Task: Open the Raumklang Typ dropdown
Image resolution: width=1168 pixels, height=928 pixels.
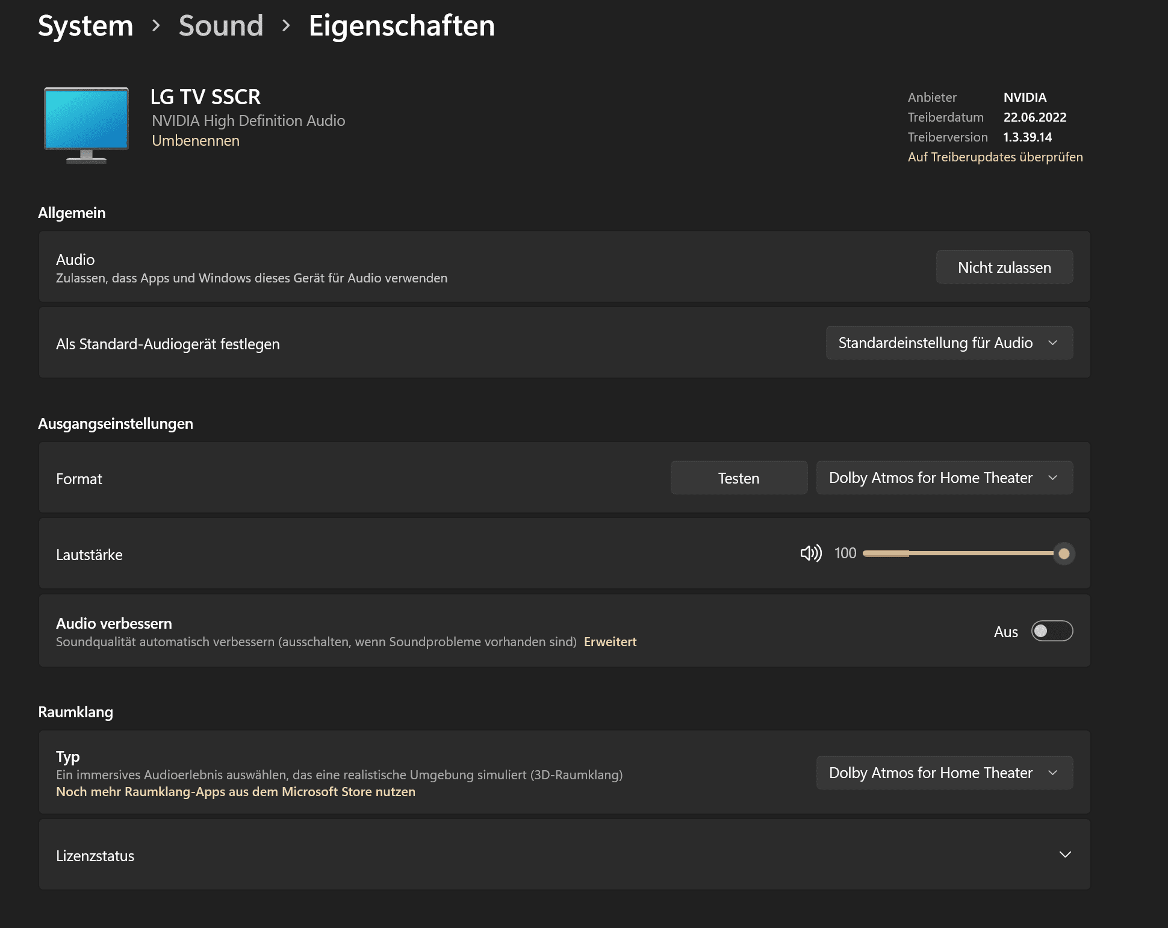Action: tap(944, 773)
